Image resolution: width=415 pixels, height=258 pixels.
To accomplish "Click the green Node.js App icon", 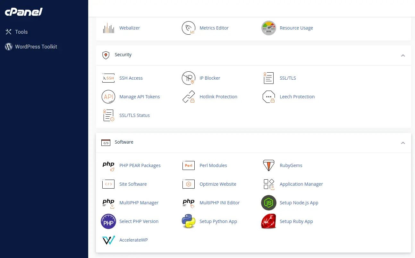I will [x=269, y=203].
